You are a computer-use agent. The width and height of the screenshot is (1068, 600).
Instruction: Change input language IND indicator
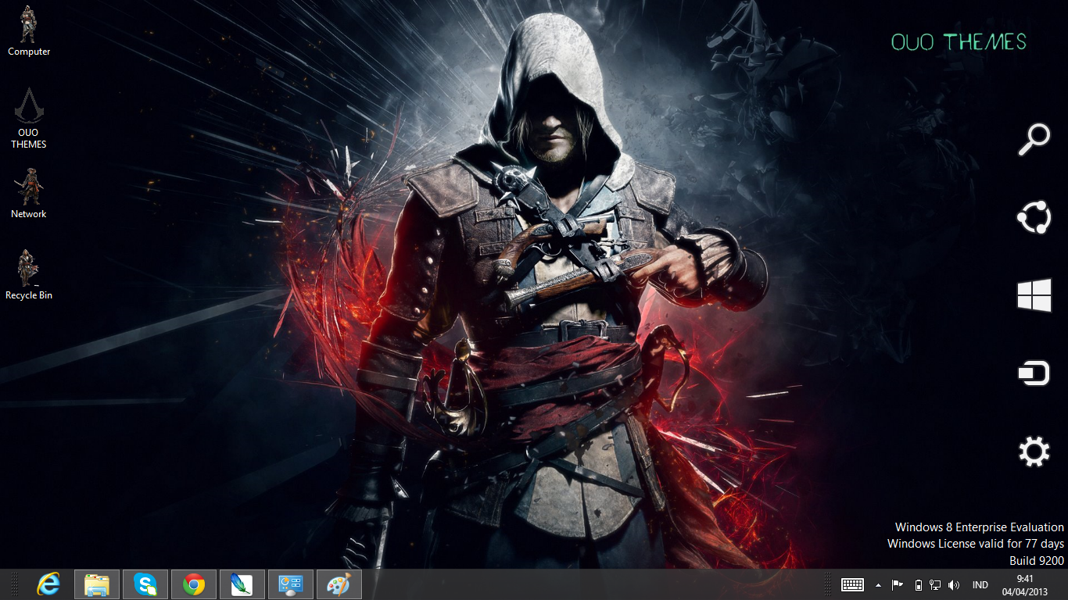pos(980,585)
